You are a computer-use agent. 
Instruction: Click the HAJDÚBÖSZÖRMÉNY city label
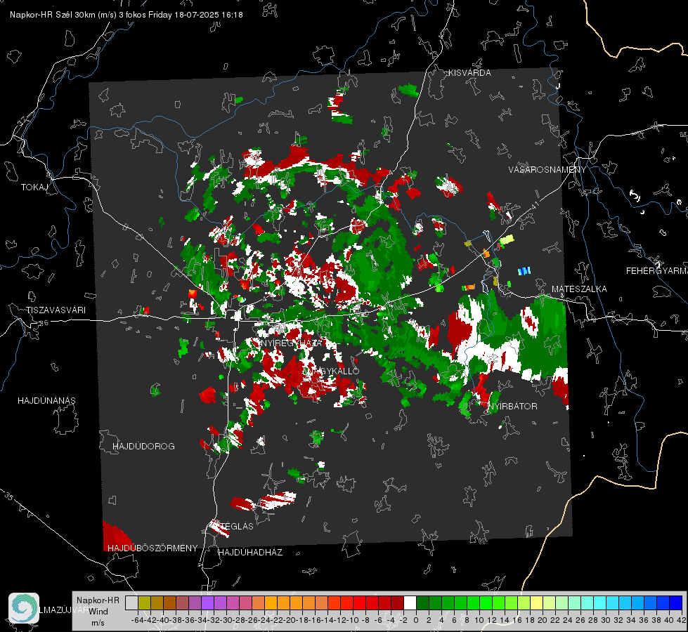152,548
